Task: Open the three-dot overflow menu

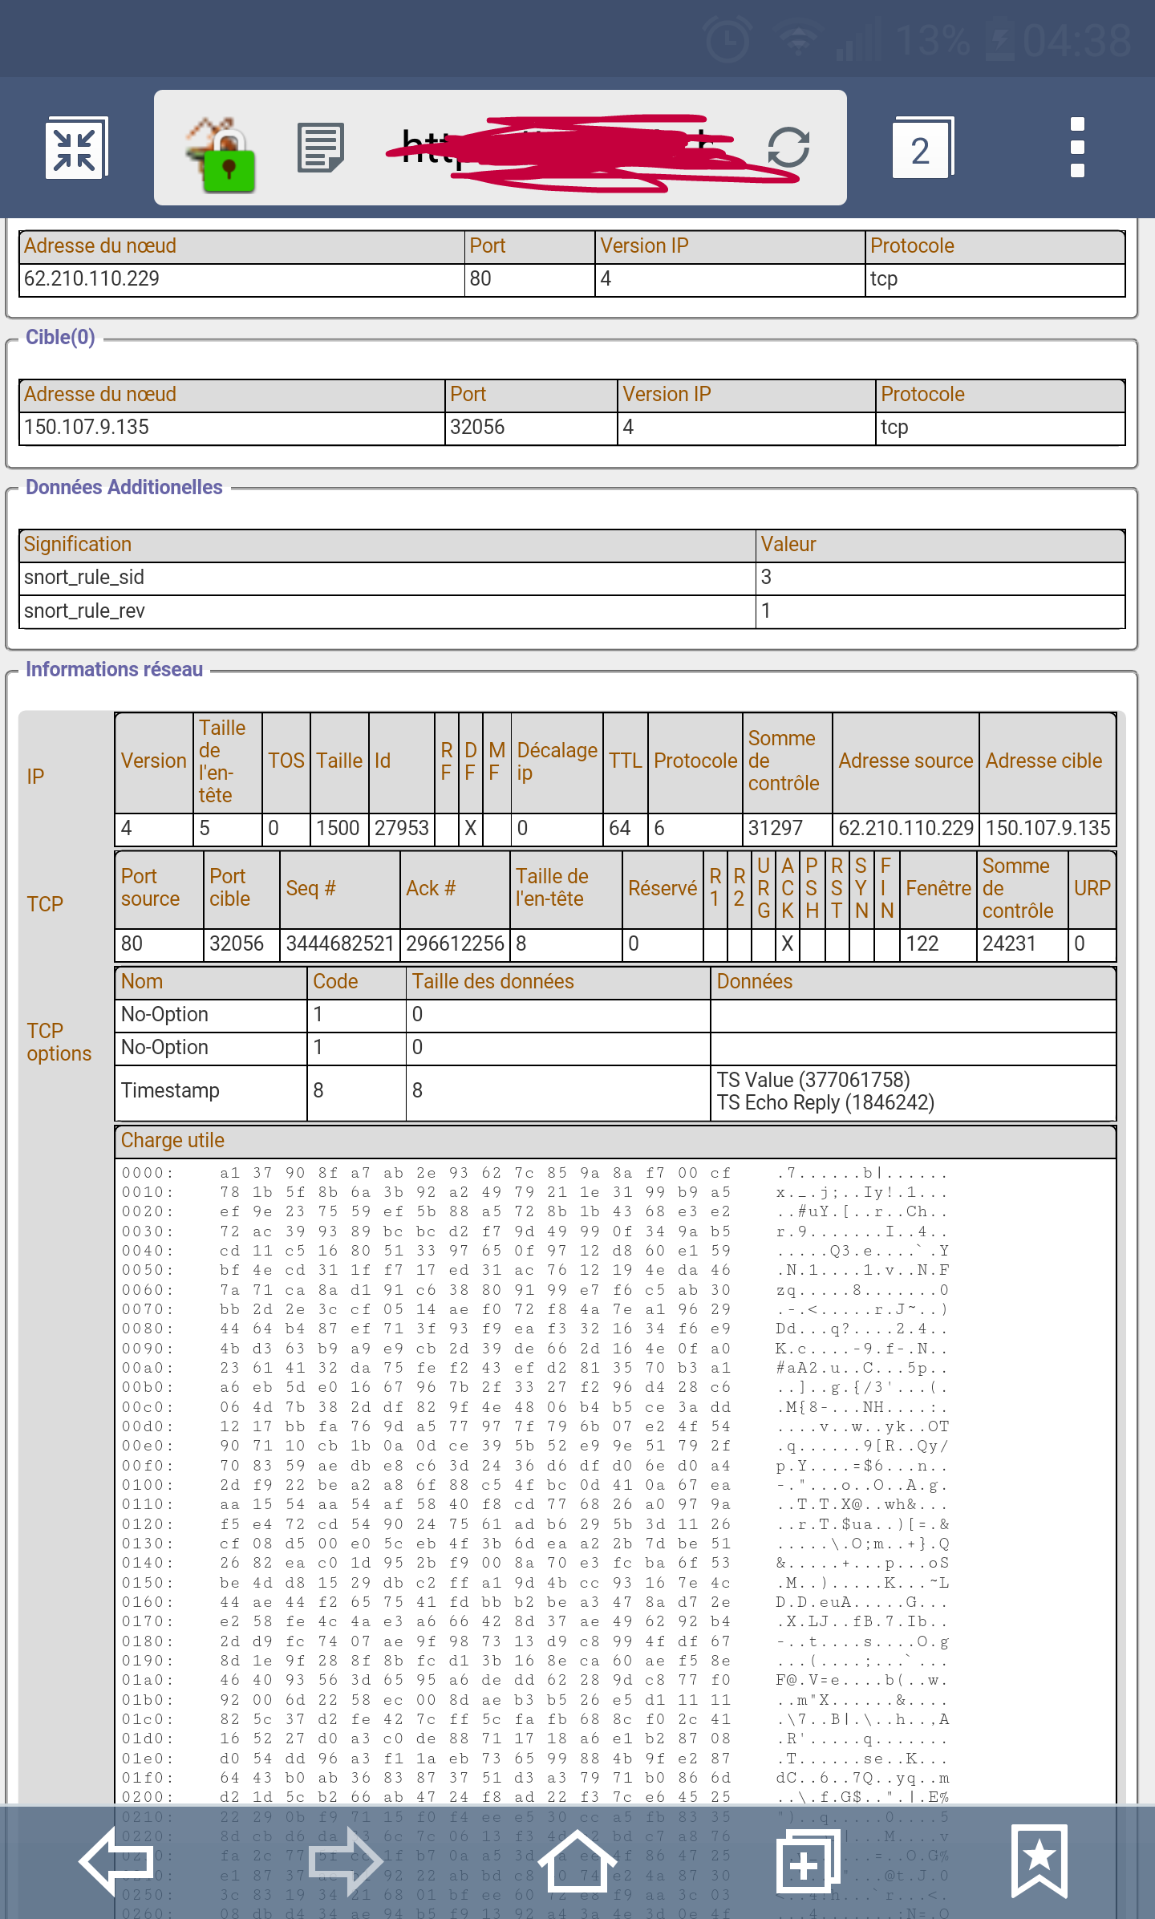Action: click(x=1077, y=148)
